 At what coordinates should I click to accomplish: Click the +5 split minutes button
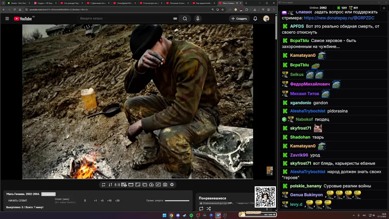(102, 201)
